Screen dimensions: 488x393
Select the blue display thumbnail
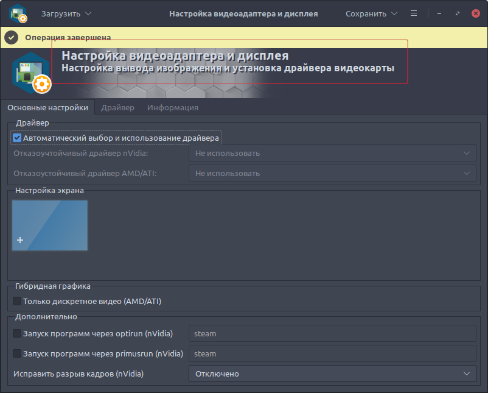[x=50, y=225]
